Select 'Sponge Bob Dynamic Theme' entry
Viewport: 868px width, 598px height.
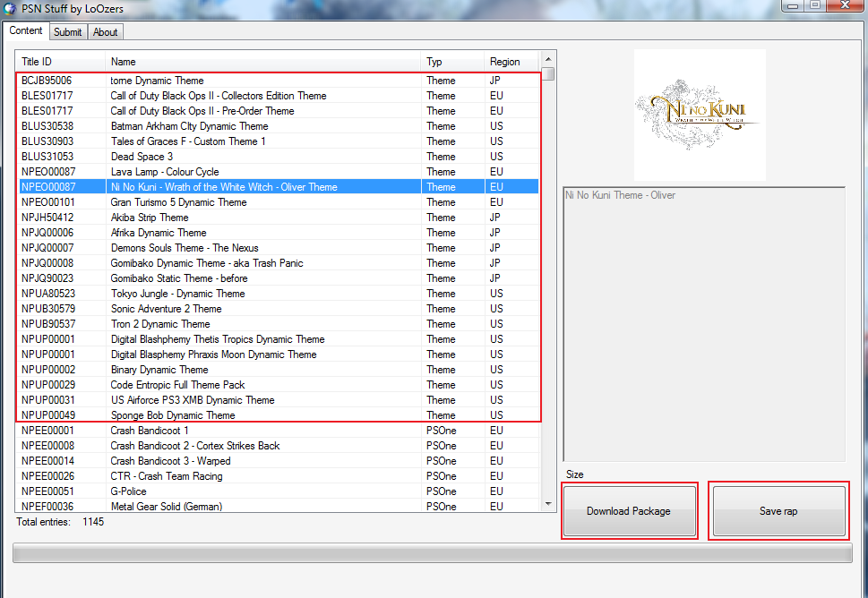coord(279,414)
